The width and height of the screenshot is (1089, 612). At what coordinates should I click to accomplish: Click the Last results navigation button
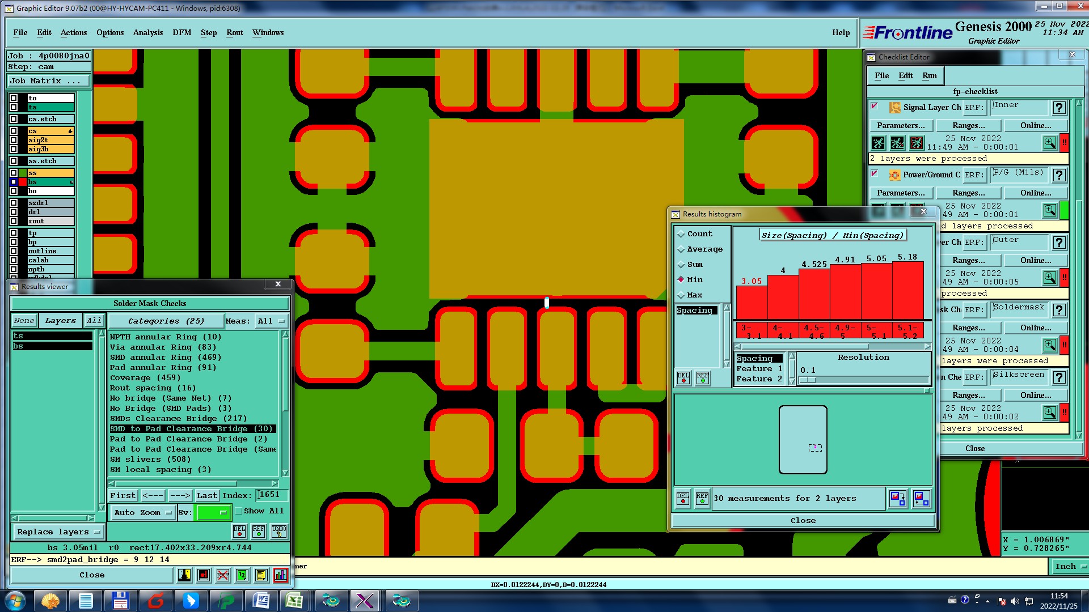pyautogui.click(x=206, y=496)
